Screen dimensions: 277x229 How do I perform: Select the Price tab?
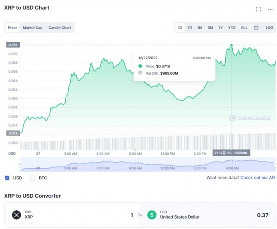point(12,28)
